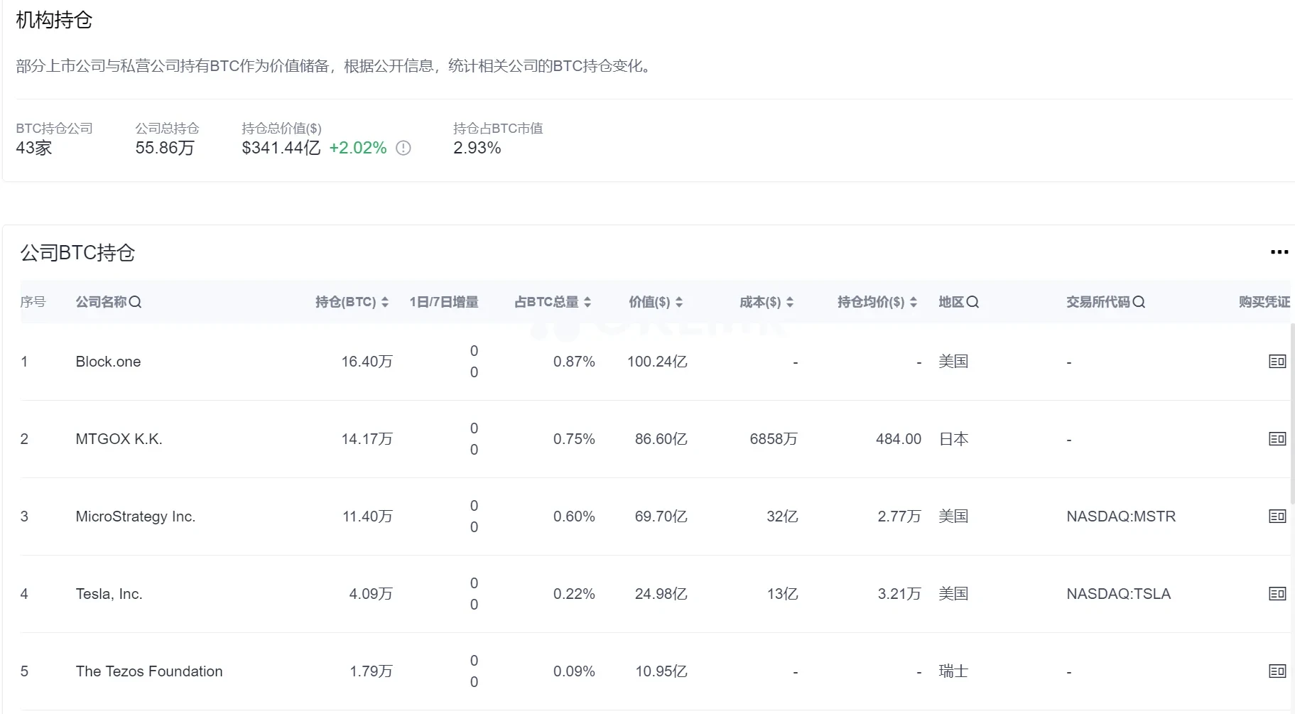
Task: Click the table's vertical scrollbar
Action: coord(1292,412)
